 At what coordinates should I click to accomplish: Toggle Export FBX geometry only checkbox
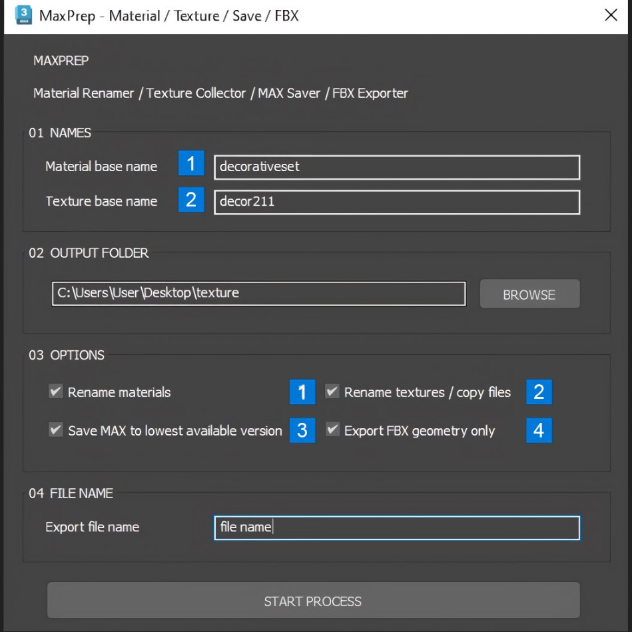coord(332,430)
